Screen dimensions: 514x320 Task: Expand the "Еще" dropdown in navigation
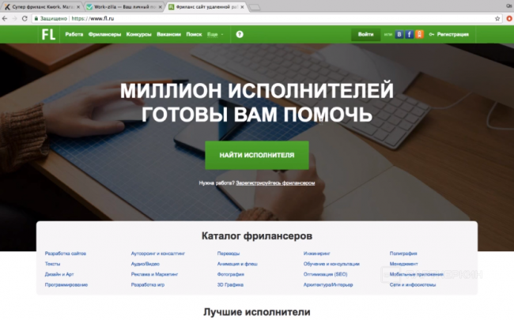coord(215,35)
